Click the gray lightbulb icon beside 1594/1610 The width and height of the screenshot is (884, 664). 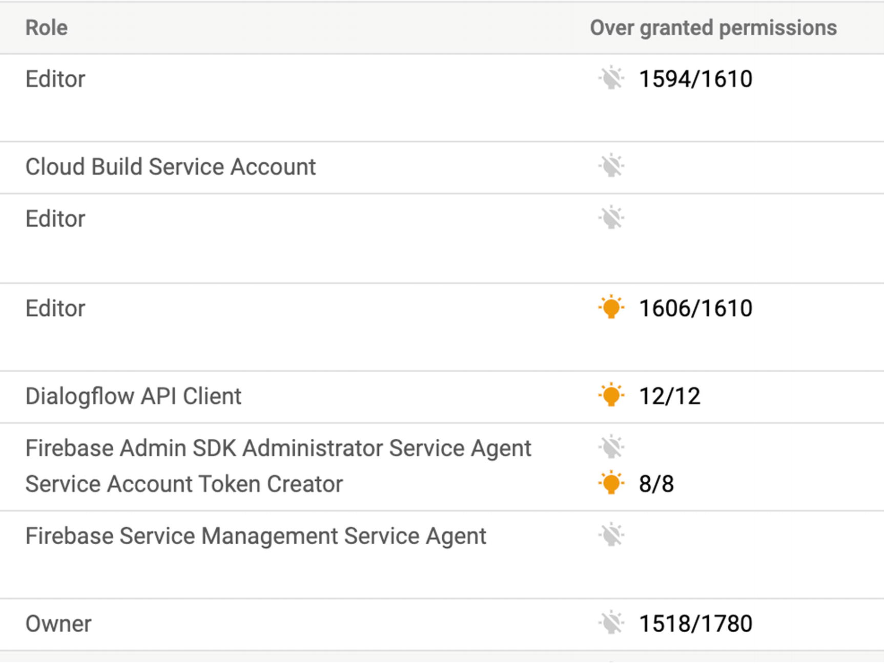tap(611, 78)
